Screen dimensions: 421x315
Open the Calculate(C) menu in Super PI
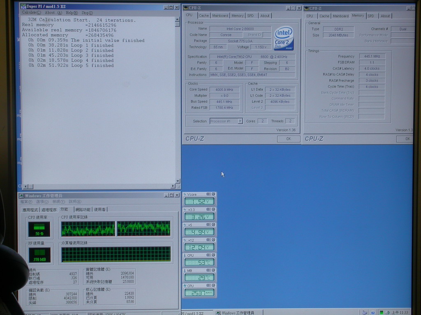[x=31, y=13]
